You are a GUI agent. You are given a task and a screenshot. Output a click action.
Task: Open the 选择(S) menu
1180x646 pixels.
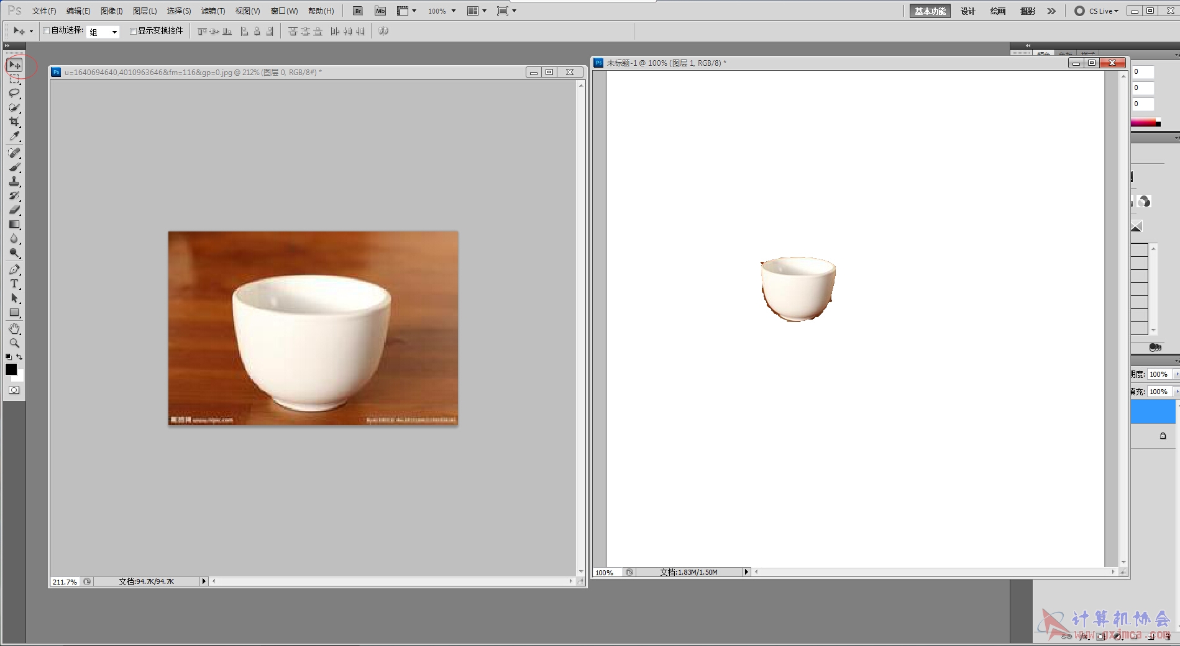[179, 11]
